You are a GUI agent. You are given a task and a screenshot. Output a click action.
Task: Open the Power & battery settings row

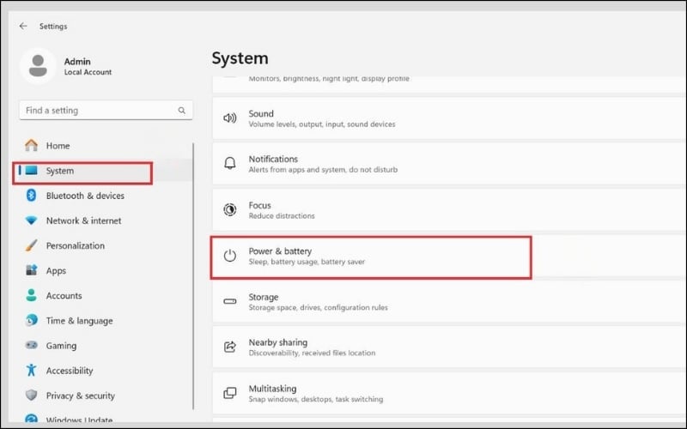371,257
